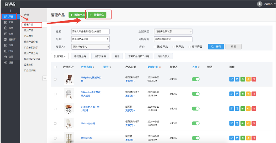276x143 pixels.
Task: Collapse the product submenu with list icon
Action: click(x=44, y=78)
